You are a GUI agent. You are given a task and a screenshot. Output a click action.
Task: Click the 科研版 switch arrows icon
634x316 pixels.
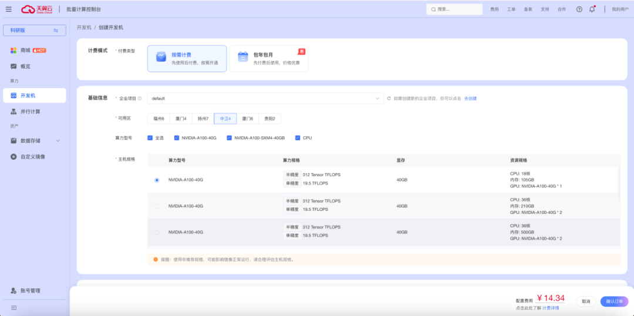[x=56, y=31]
